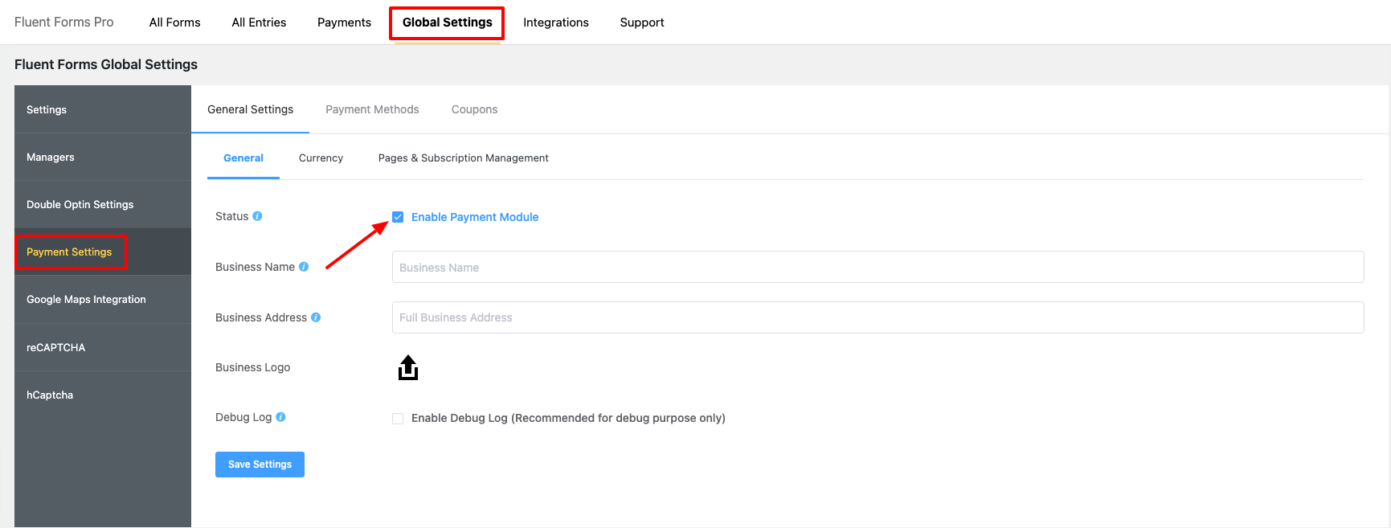
Task: Select the Currency sub-tab
Action: pos(321,158)
